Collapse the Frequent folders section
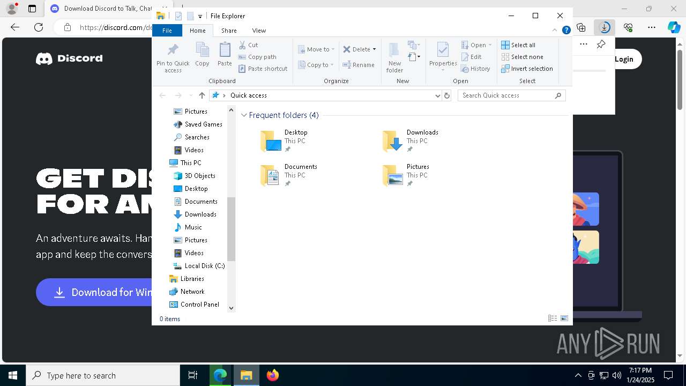The width and height of the screenshot is (686, 386). [244, 115]
